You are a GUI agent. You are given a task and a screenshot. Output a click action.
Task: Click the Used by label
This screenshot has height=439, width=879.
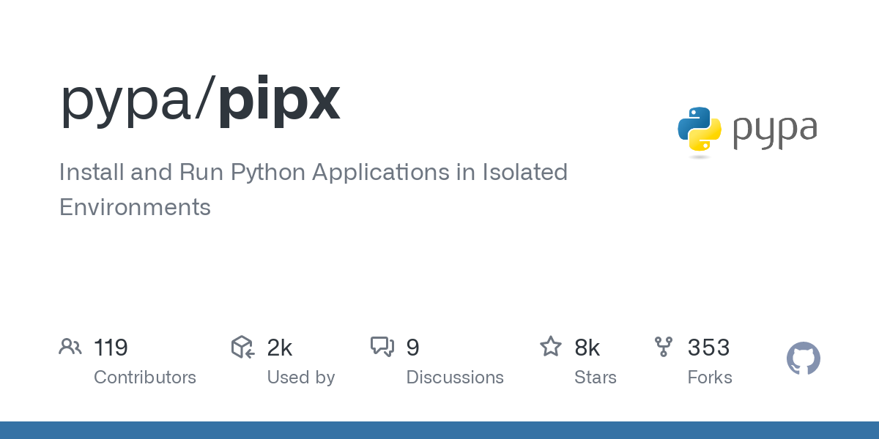(x=301, y=378)
